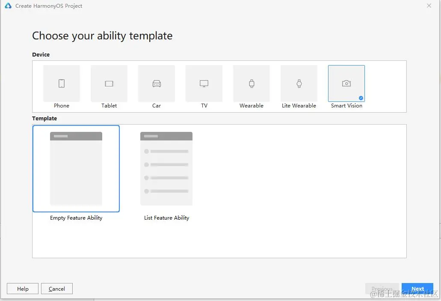Viewport: 441px width, 301px height.
Task: Click the DevEco Studio logo in title bar
Action: (8, 6)
